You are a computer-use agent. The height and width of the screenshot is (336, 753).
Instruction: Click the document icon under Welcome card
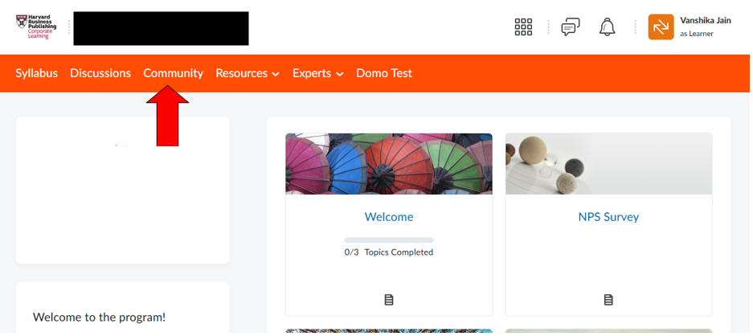point(389,300)
